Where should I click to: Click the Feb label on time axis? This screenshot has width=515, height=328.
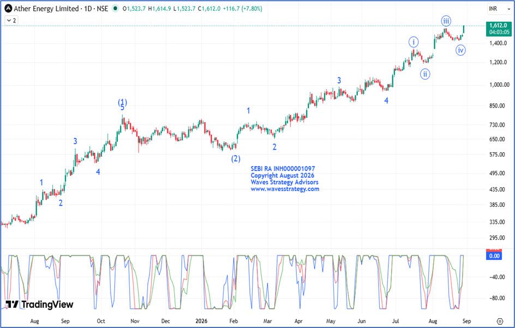[233, 321]
